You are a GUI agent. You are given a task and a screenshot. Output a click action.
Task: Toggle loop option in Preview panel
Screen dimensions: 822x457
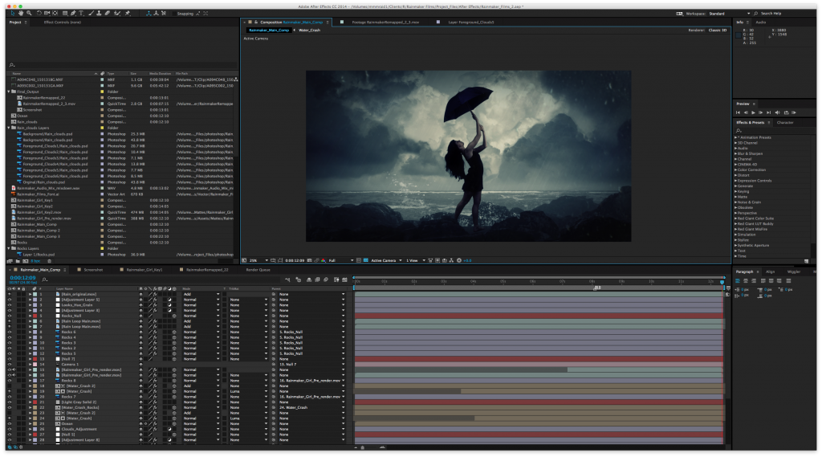pyautogui.click(x=787, y=112)
